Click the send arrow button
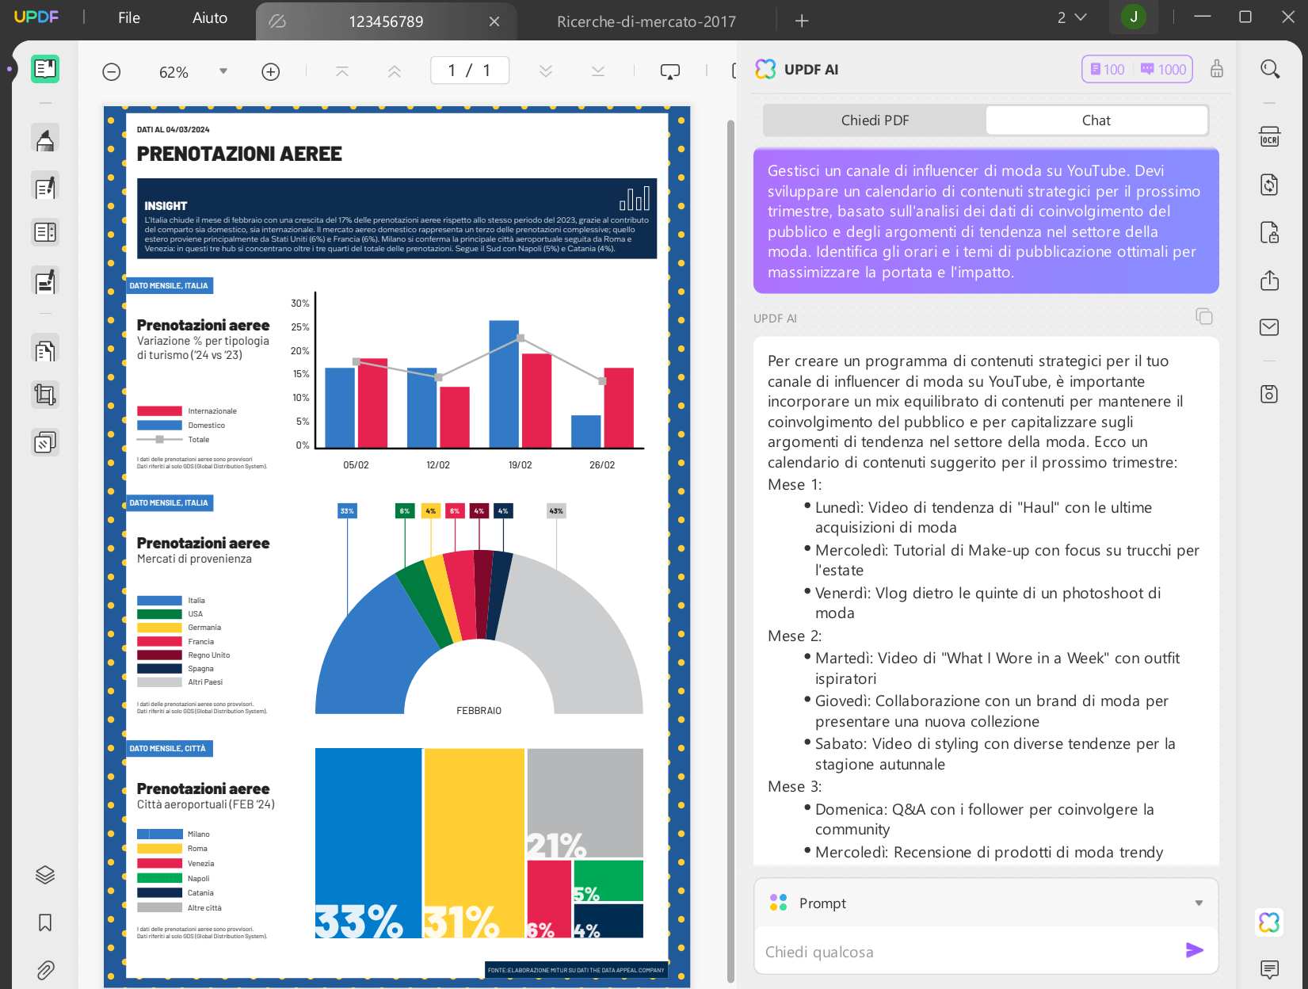This screenshot has height=989, width=1308. pyautogui.click(x=1194, y=950)
